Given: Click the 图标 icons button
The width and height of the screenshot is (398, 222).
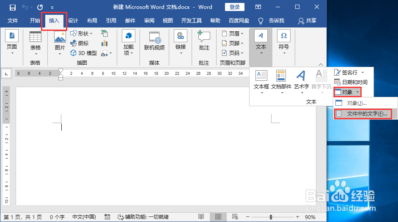Looking at the screenshot, I should 80,43.
